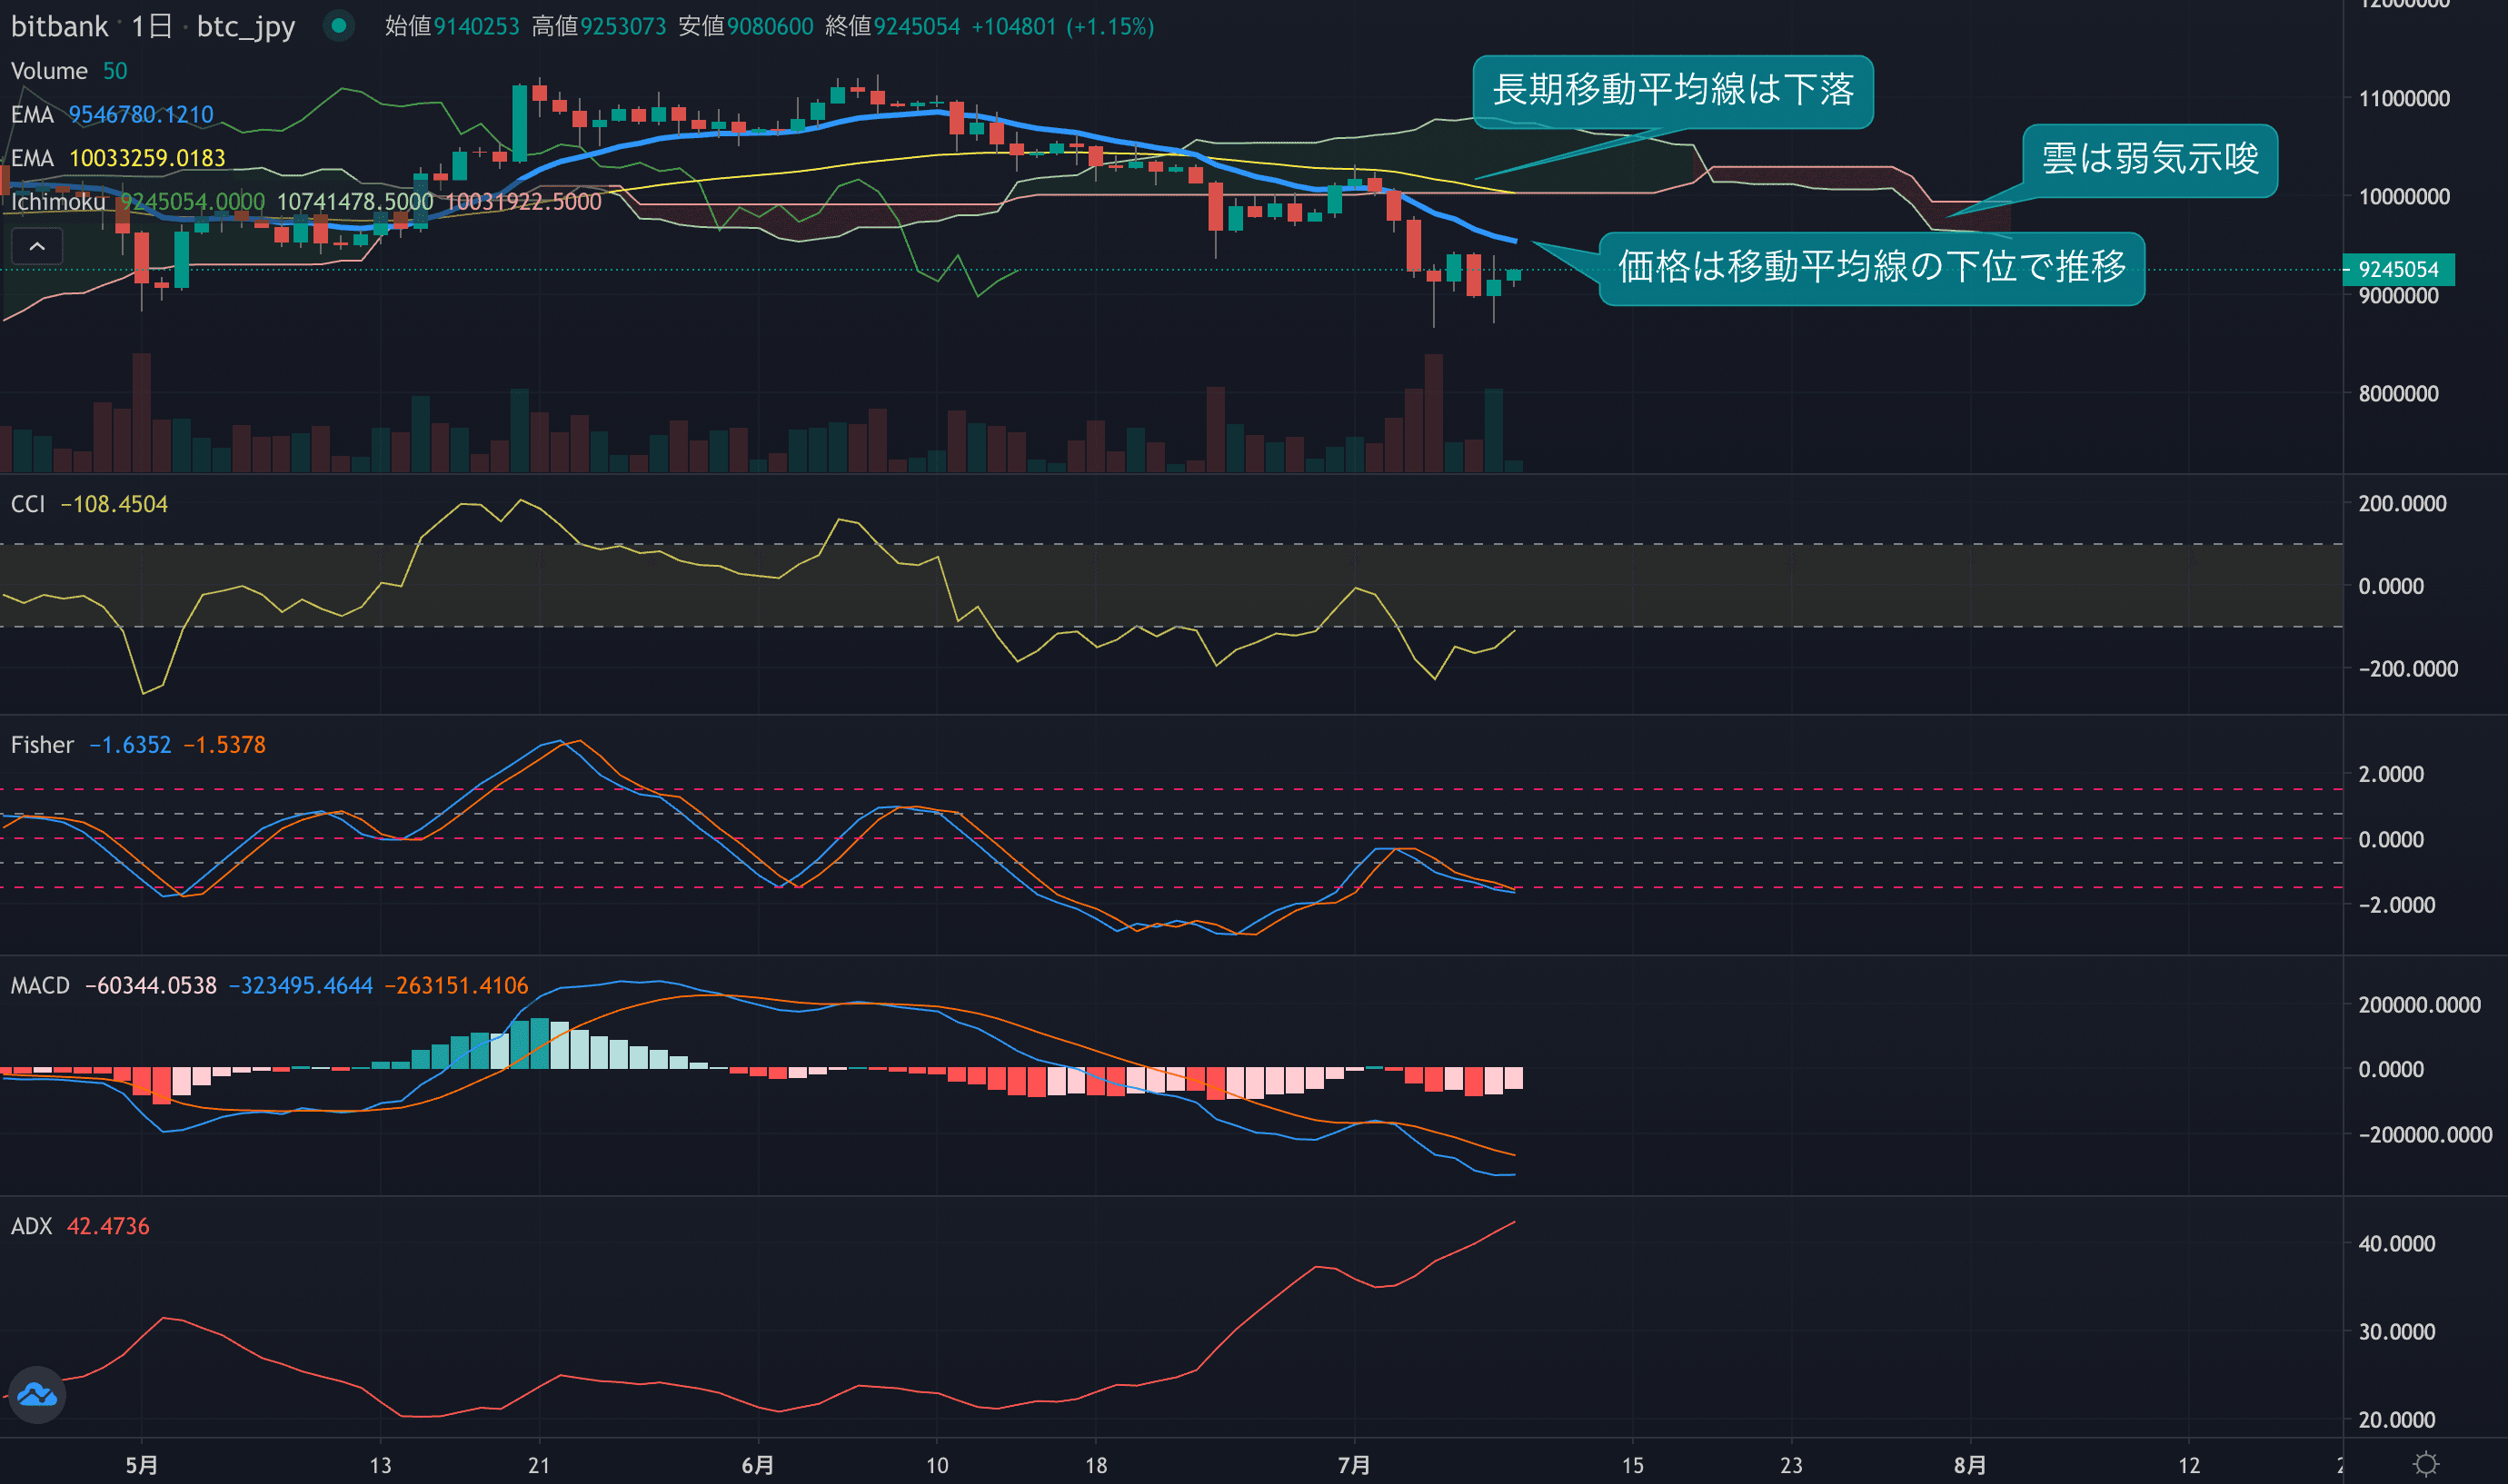Click the 価格は移動平均線の下位で推移 callout
Viewport: 2508px width, 1484px height.
1871,267
